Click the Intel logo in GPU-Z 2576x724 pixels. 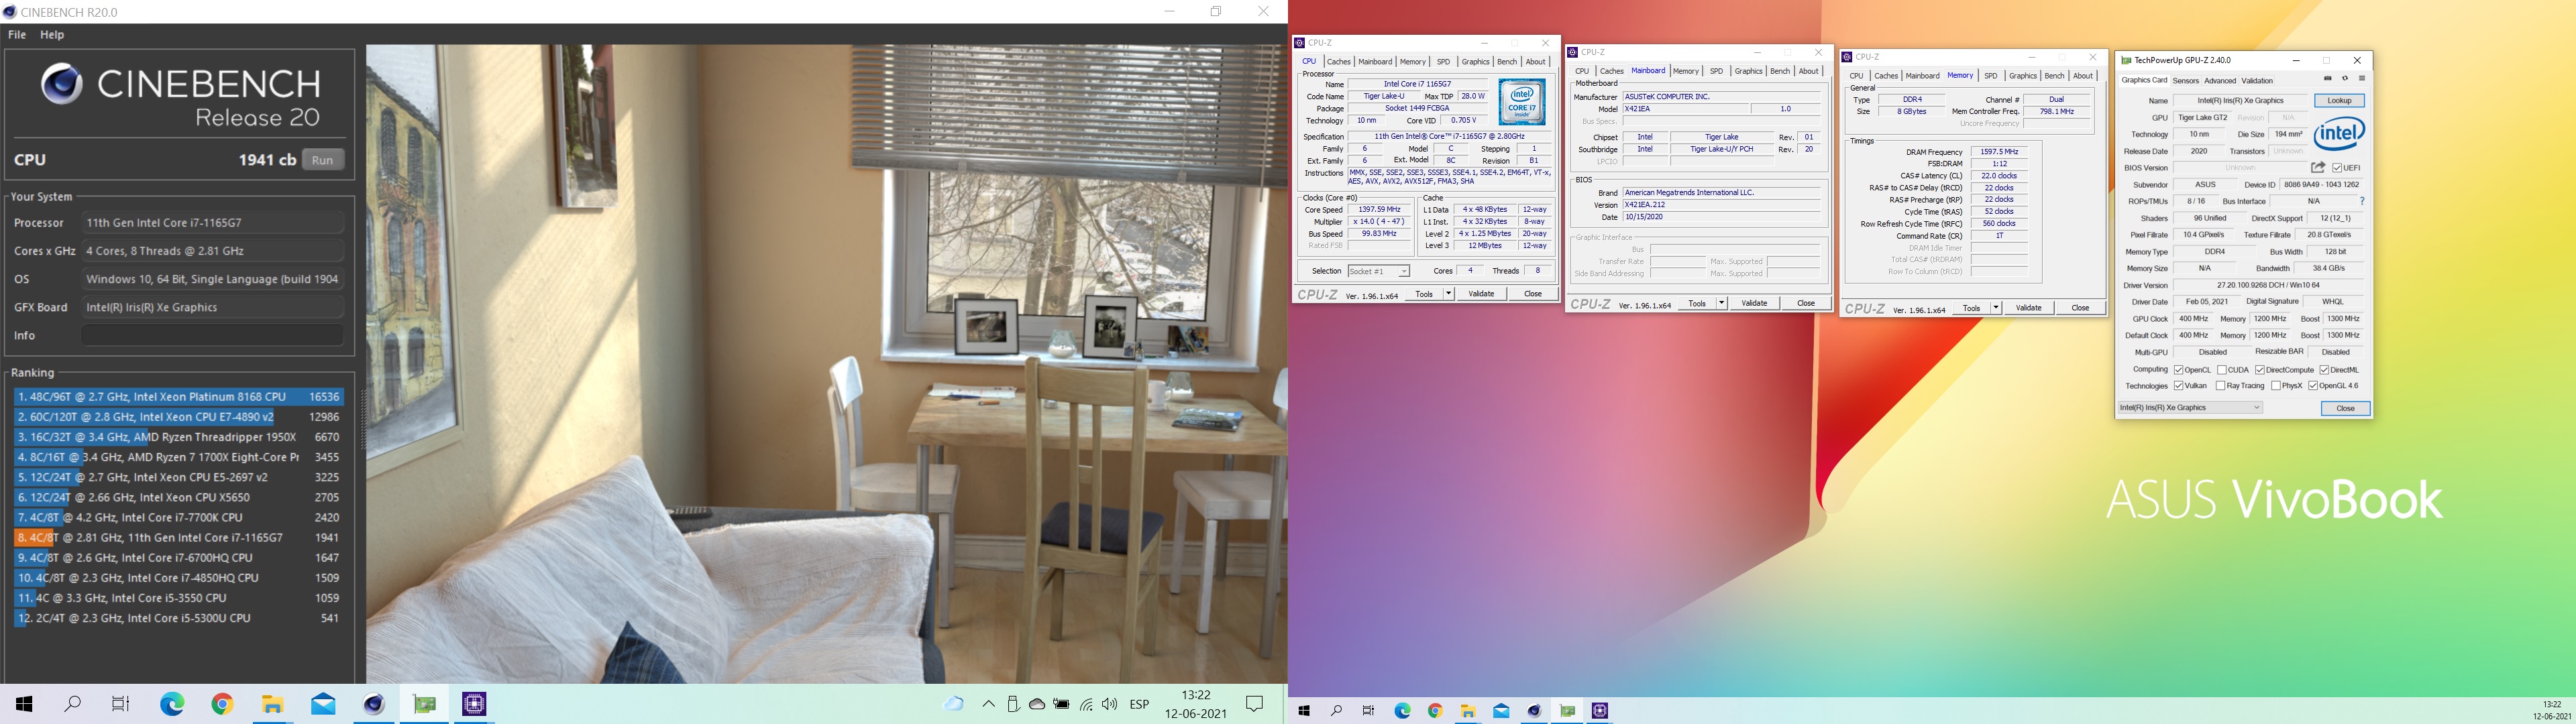(x=2339, y=133)
